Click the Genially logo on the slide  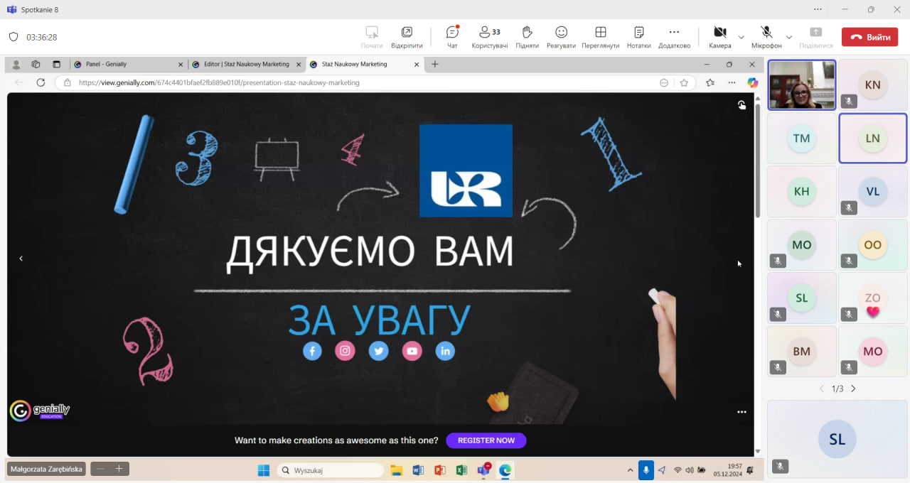click(40, 411)
